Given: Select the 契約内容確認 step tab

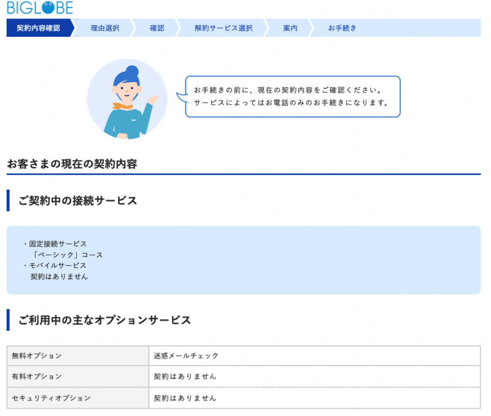Looking at the screenshot, I should tap(38, 28).
